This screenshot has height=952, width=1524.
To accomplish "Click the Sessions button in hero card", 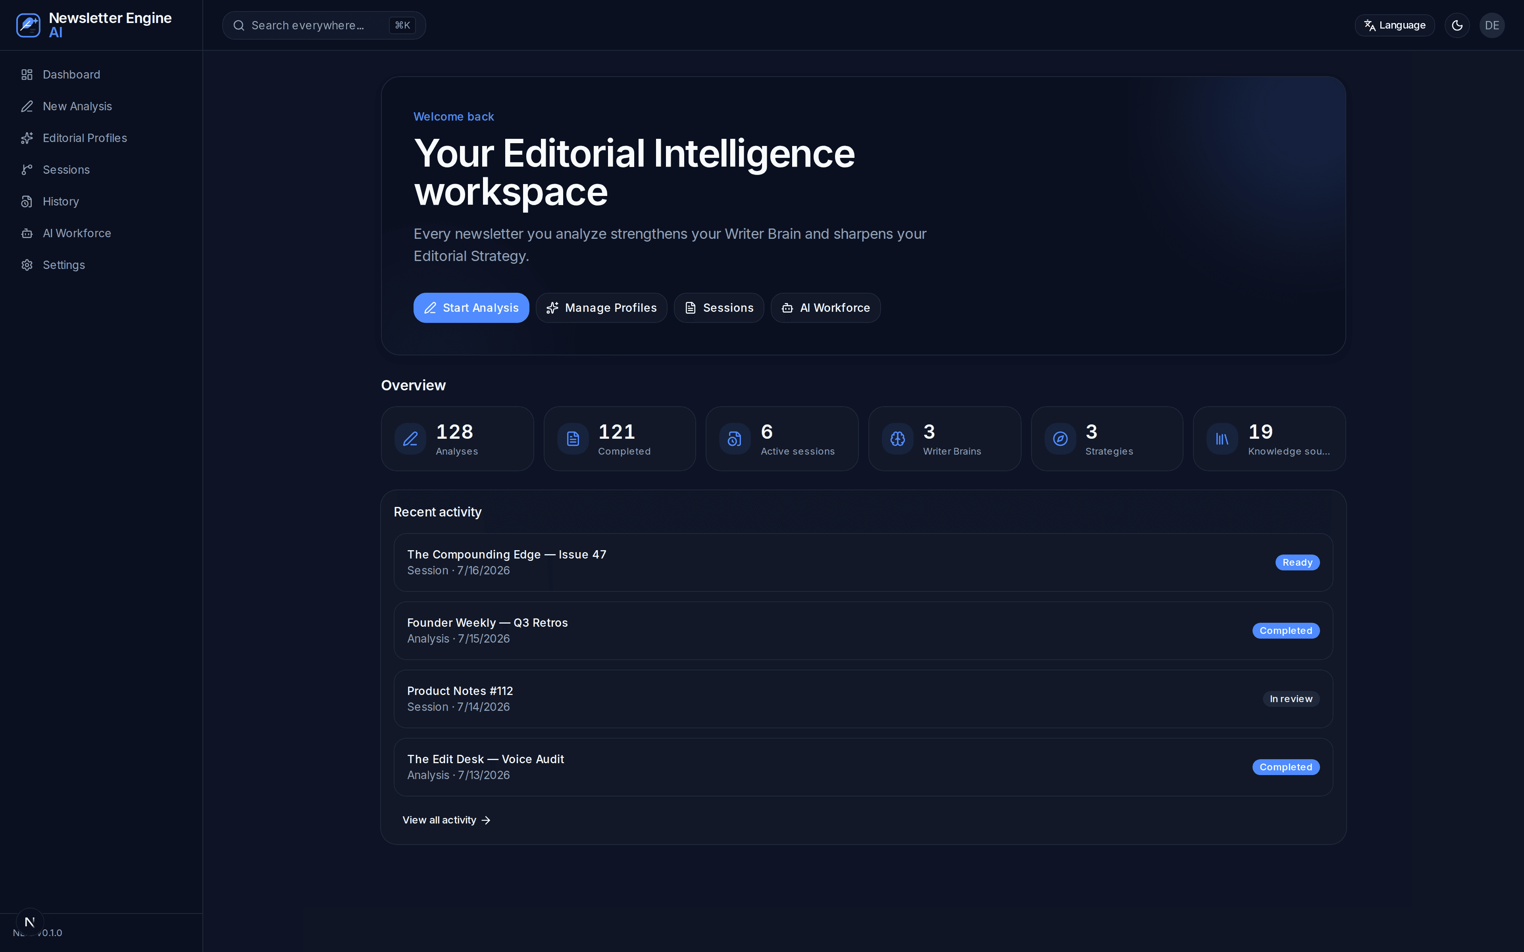I will click(x=719, y=308).
